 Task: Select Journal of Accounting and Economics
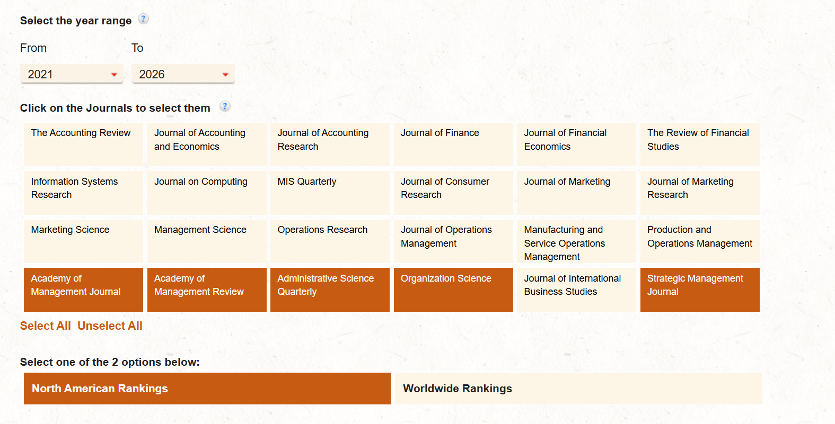coord(207,145)
